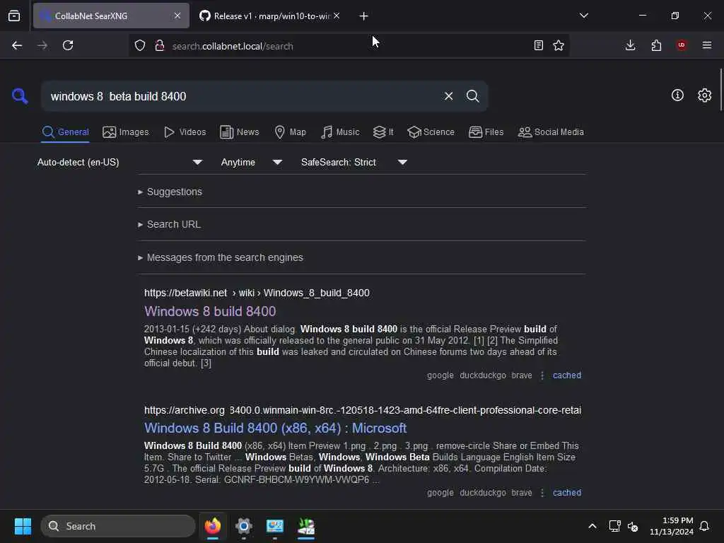
Task: Show hidden system tray icons
Action: [x=592, y=526]
